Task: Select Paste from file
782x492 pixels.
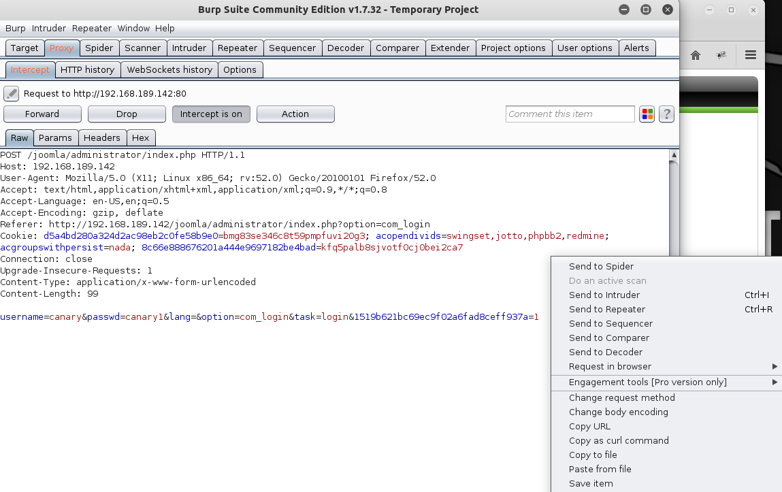Action: 666,469
